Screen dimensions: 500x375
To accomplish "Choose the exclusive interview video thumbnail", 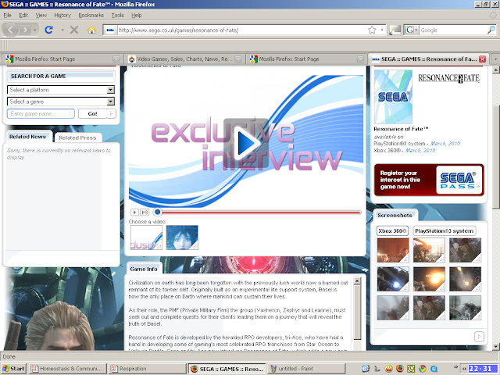I will [146, 237].
